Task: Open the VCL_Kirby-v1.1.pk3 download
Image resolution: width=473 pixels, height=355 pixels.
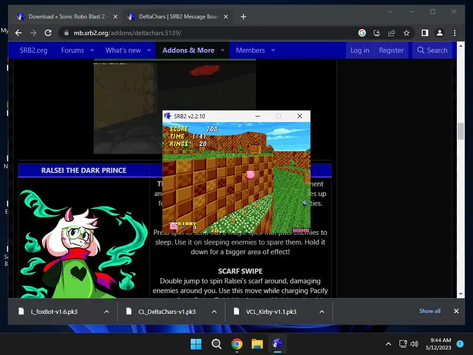Action: click(x=271, y=312)
